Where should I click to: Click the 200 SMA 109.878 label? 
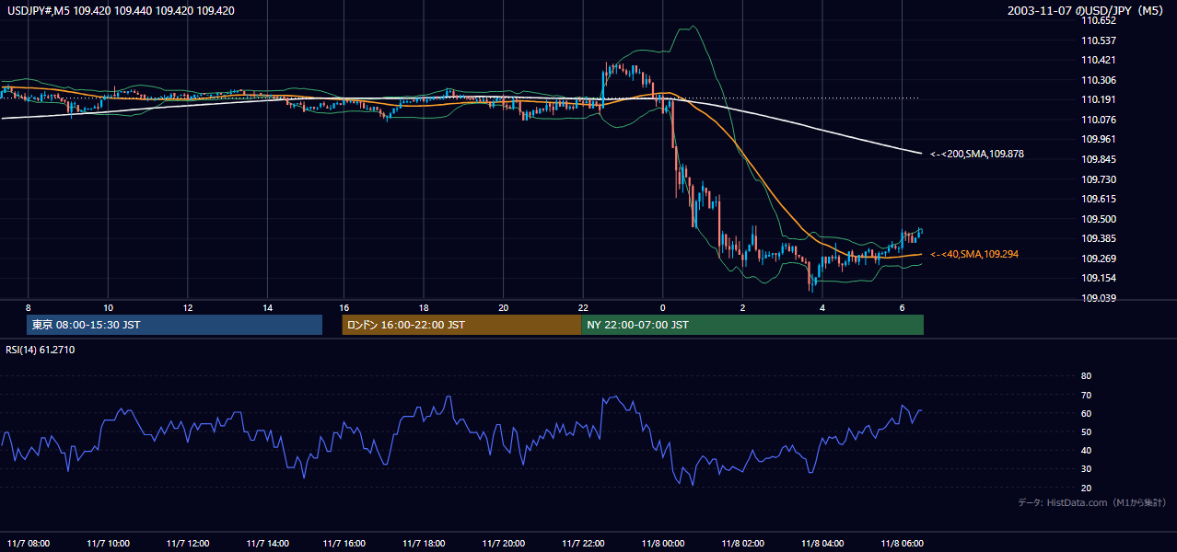976,154
